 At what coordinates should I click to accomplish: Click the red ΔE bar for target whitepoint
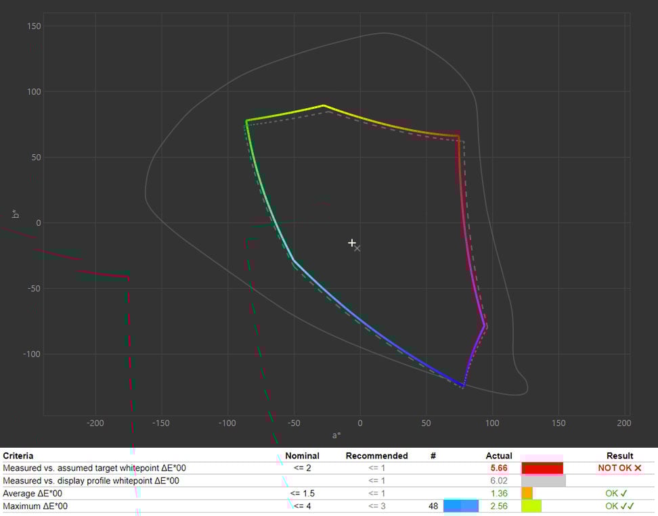coord(542,468)
